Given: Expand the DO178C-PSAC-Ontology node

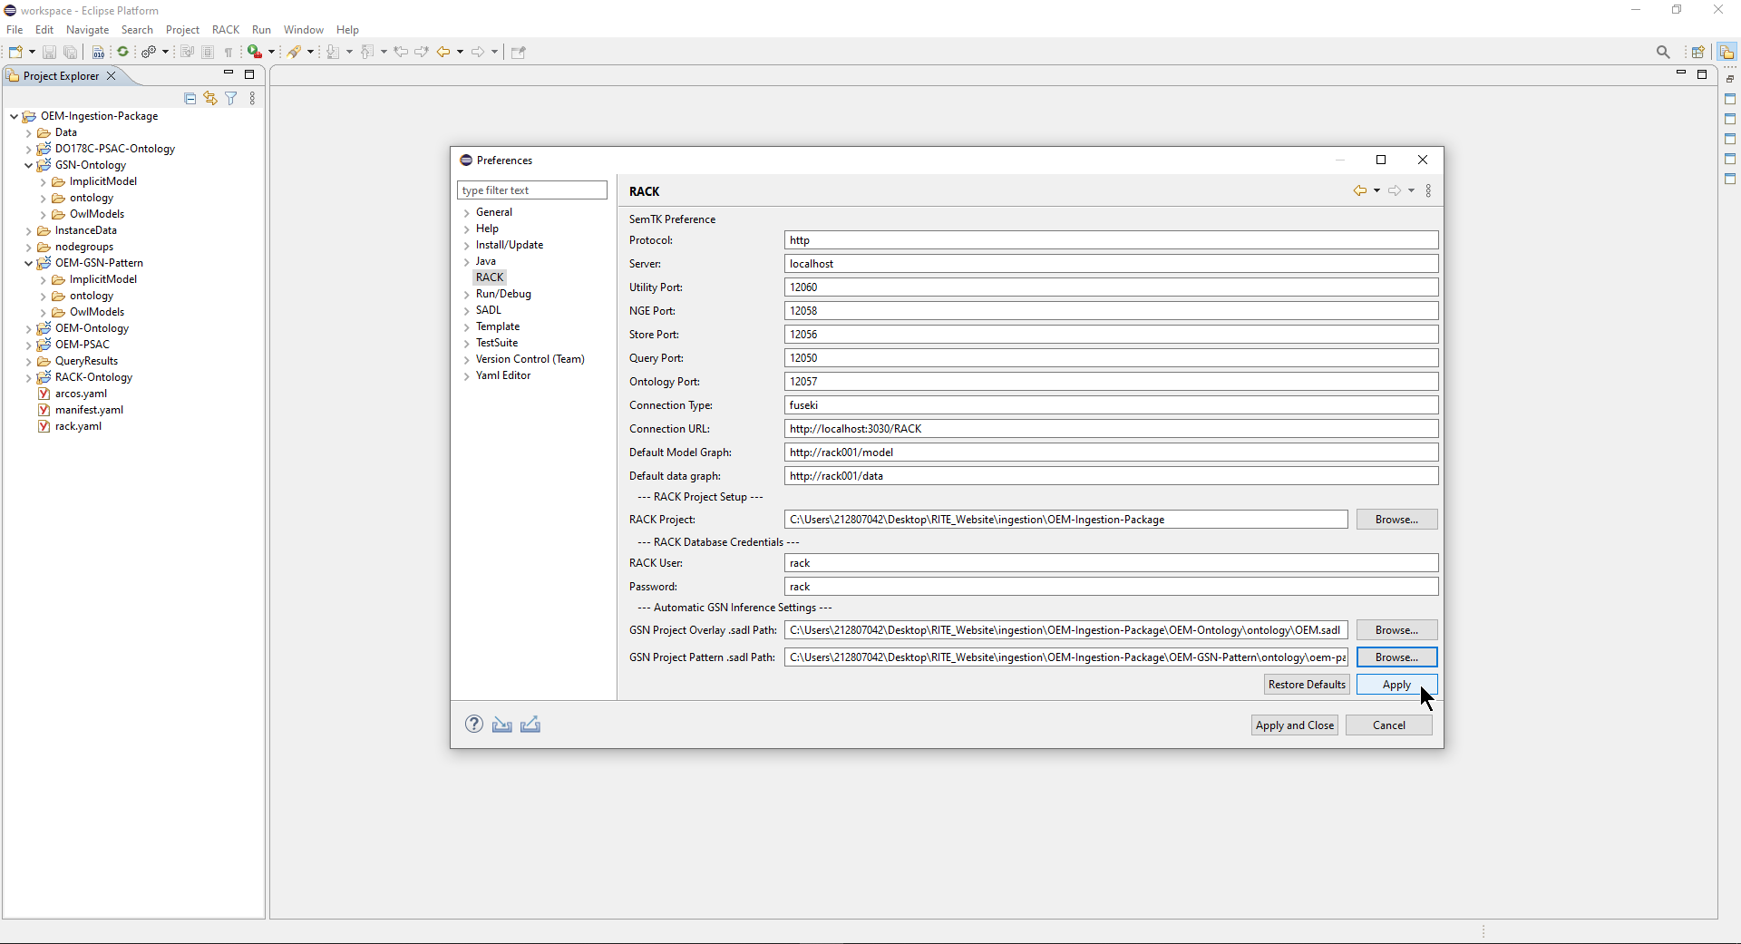Looking at the screenshot, I should click(28, 149).
